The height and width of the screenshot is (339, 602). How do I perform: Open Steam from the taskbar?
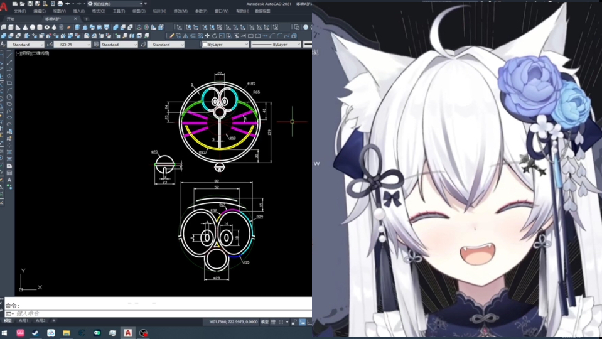(35, 333)
